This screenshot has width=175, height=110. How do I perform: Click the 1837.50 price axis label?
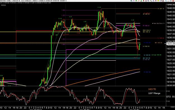[171, 34]
